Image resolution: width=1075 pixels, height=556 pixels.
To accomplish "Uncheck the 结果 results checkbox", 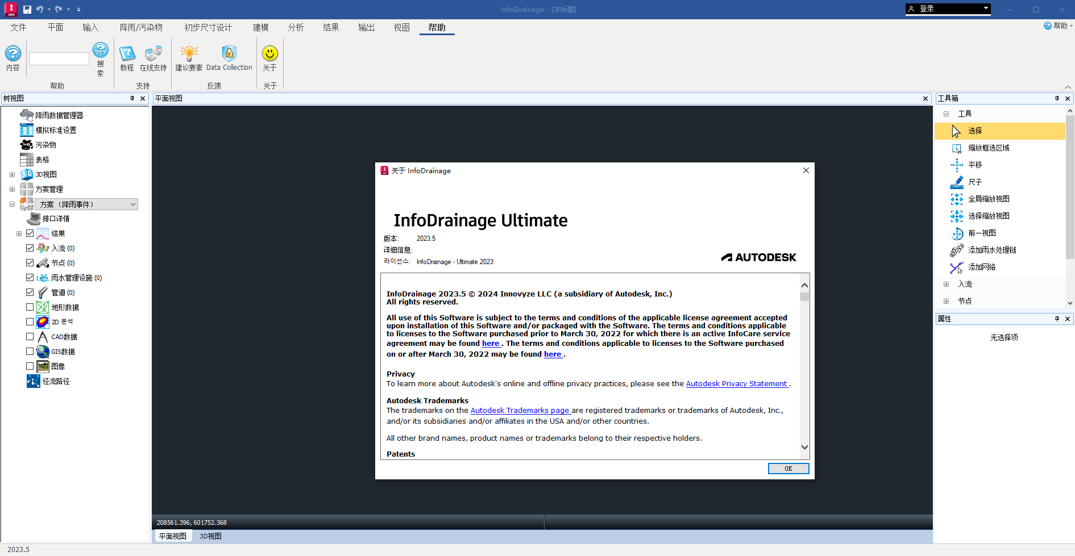I will point(30,233).
